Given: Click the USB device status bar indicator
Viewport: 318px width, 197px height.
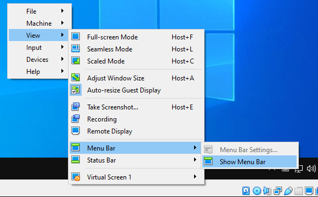Looking at the screenshot, I should coord(288,191).
